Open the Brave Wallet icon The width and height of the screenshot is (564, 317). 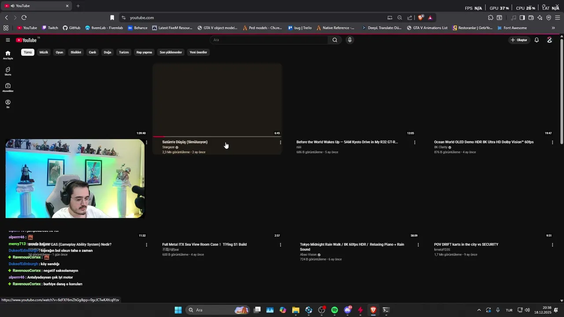click(x=531, y=18)
